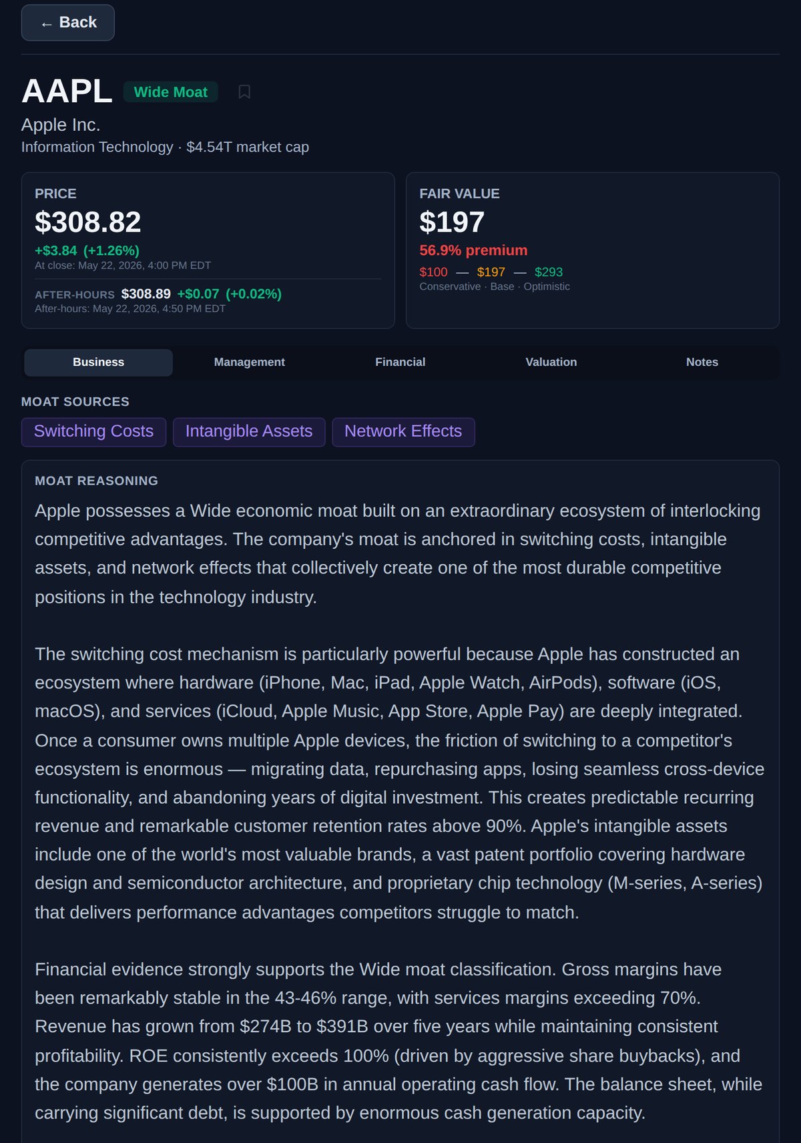Click the Moat Reasoning heading
This screenshot has width=801, height=1143.
pos(96,481)
